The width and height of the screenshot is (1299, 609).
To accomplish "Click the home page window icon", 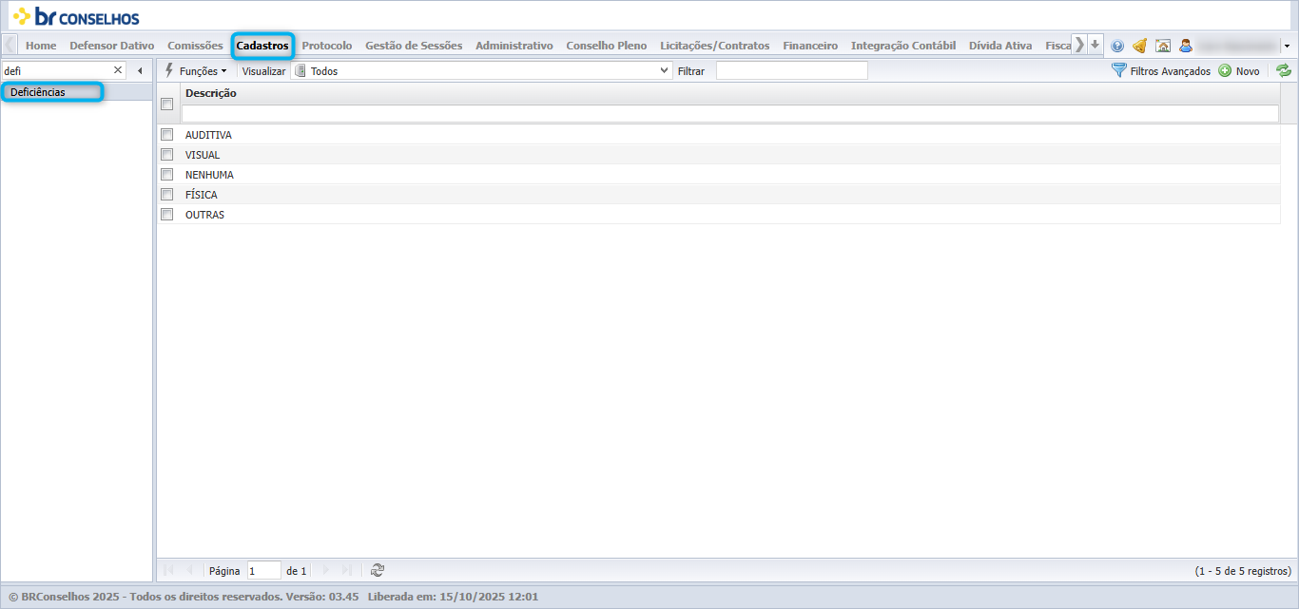I will [1162, 46].
